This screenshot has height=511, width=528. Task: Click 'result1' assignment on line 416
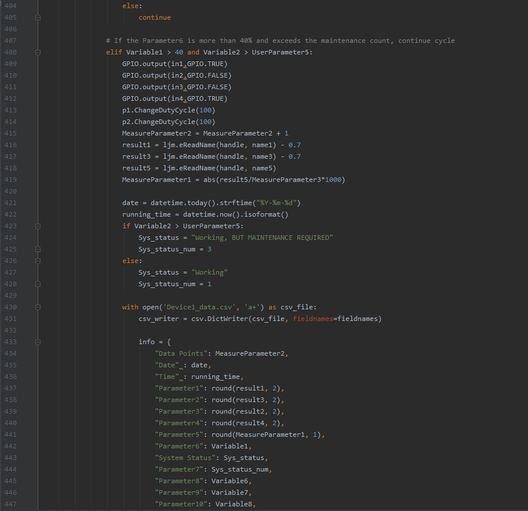point(136,145)
